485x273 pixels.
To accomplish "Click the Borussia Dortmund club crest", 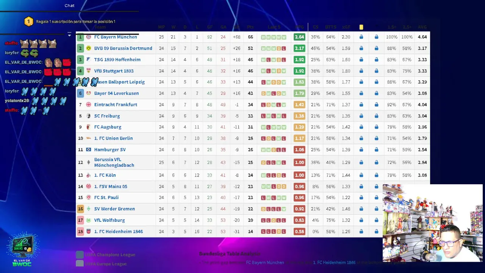I will 88,48.
